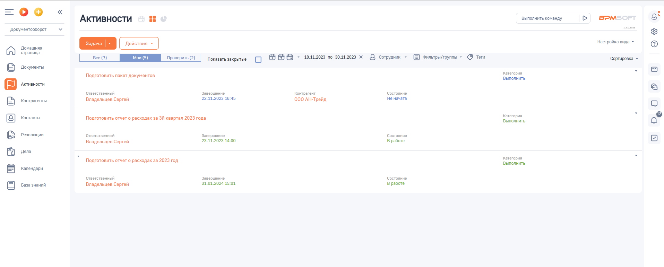Switch to tile list view icon
The height and width of the screenshot is (267, 664).
(153, 19)
